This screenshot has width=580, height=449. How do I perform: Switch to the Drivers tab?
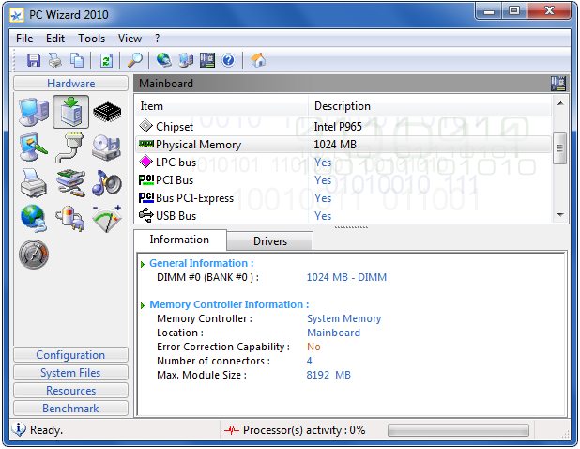(270, 241)
